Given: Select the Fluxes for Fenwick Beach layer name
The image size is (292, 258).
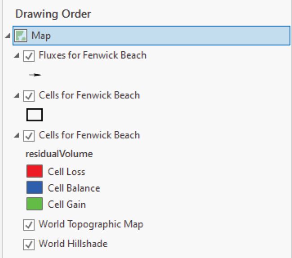Looking at the screenshot, I should point(92,55).
